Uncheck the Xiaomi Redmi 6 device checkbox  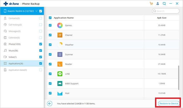pos(41,11)
